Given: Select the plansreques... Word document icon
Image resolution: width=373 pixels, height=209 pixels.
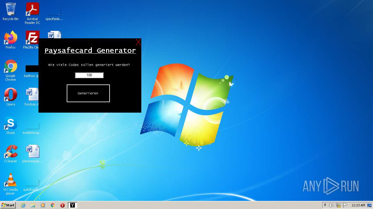Looking at the screenshot, I should (x=32, y=154).
